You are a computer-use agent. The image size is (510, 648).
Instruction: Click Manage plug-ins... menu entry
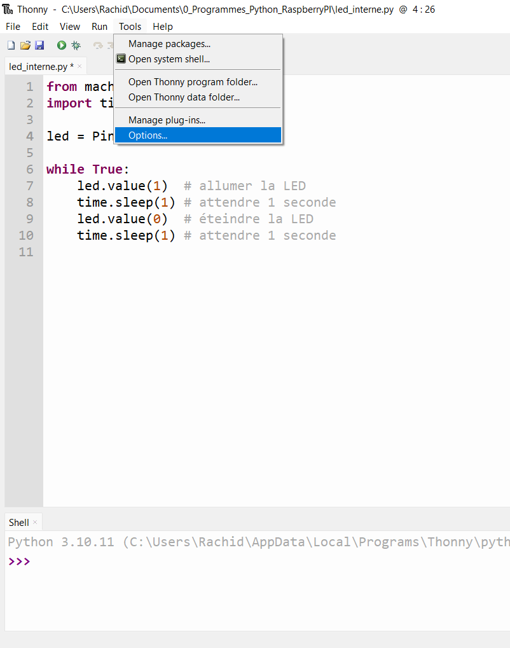point(167,120)
